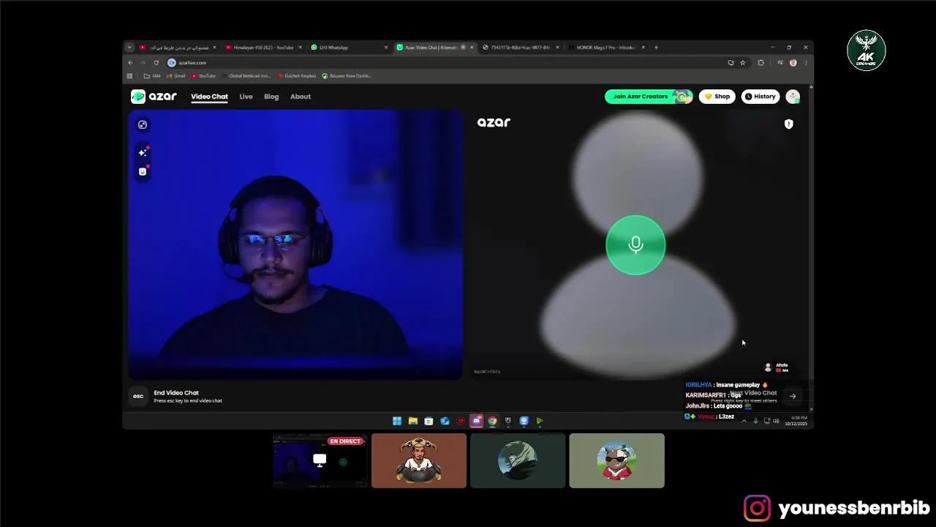Open Chrome extensions puzzle icon
This screenshot has width=936, height=527.
pyautogui.click(x=760, y=63)
